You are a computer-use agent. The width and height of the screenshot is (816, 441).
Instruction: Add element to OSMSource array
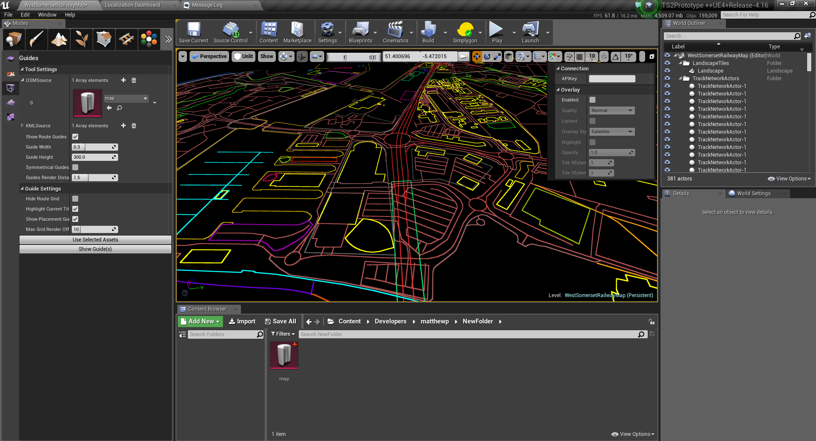coord(123,80)
